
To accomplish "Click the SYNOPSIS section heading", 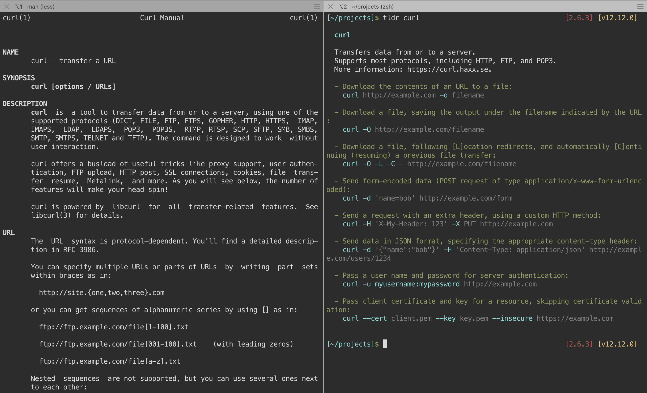I will click(19, 78).
